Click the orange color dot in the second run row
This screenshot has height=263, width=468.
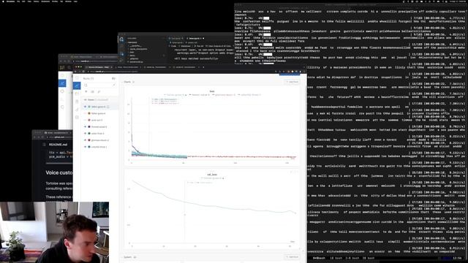[89, 113]
